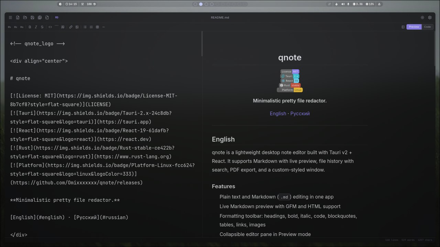
Task: Apply strikethrough formatting
Action: 42,27
